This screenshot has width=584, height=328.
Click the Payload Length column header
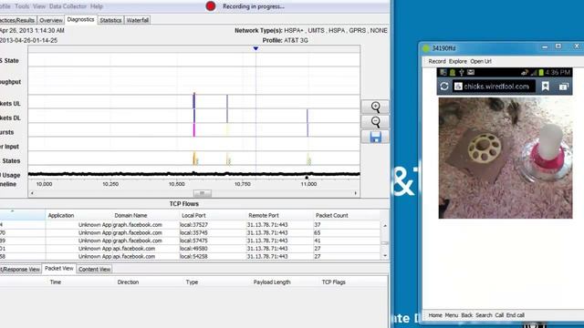(x=272, y=282)
